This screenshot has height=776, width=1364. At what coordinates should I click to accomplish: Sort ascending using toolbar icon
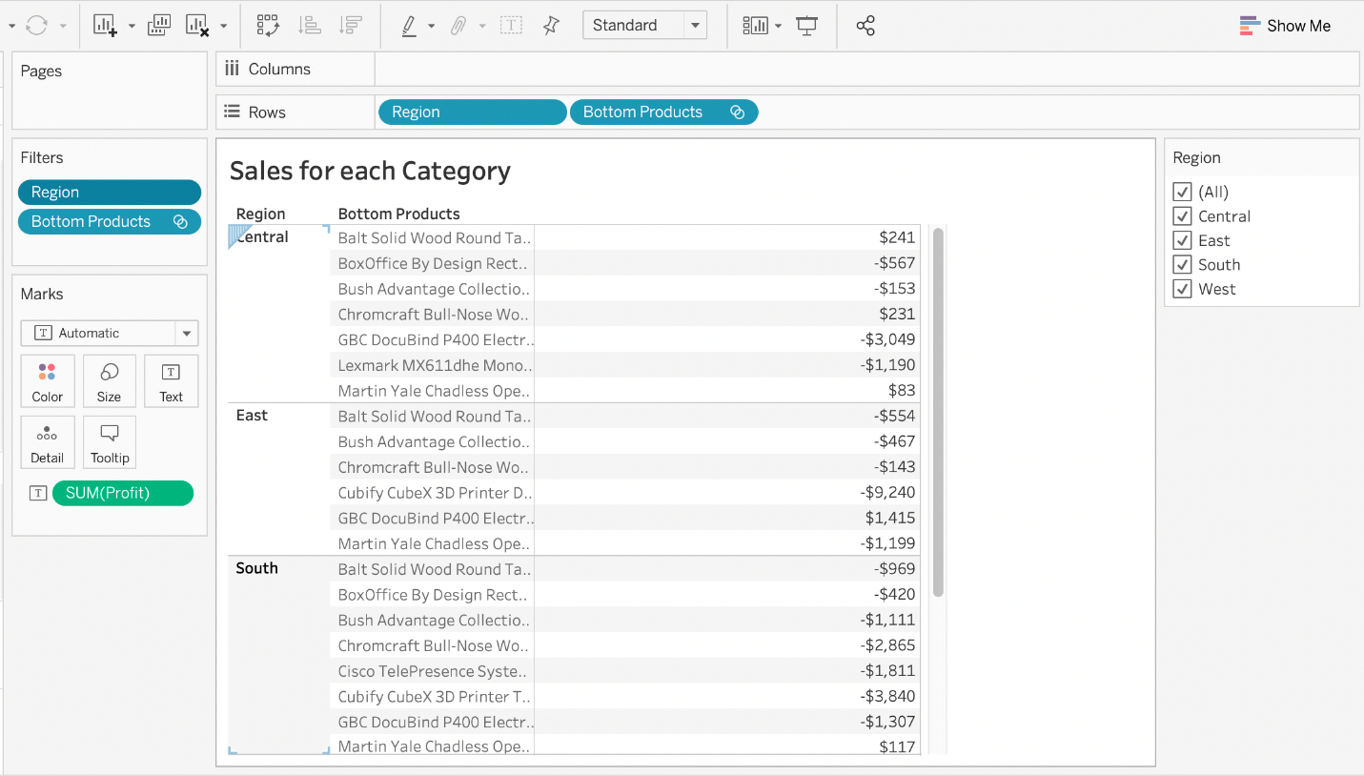(309, 26)
